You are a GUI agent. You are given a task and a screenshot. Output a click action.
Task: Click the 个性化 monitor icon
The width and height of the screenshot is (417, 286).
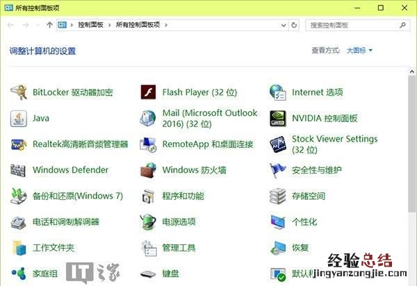pyautogui.click(x=277, y=222)
